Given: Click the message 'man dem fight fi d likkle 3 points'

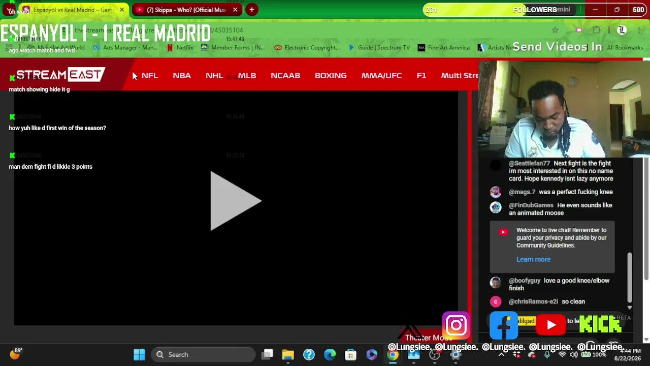Looking at the screenshot, I should [50, 167].
